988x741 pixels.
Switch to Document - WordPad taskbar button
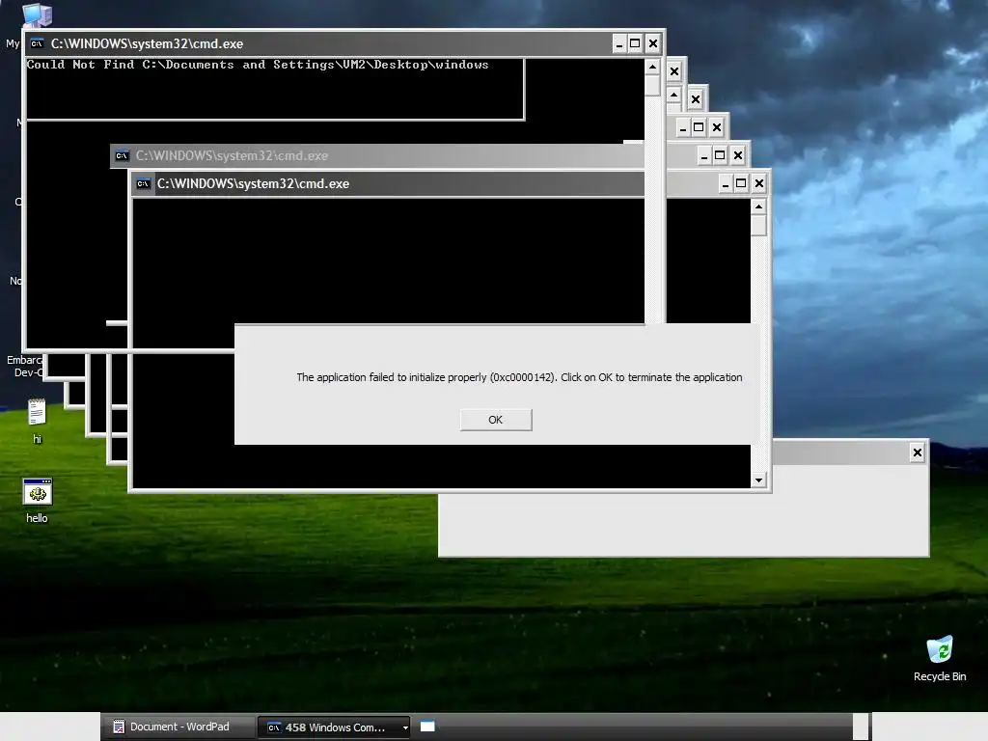[178, 727]
